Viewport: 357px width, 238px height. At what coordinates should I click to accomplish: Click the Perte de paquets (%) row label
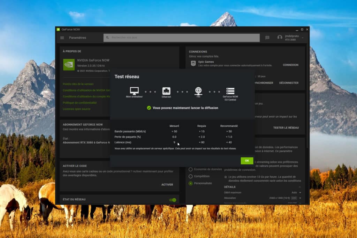tap(128, 137)
